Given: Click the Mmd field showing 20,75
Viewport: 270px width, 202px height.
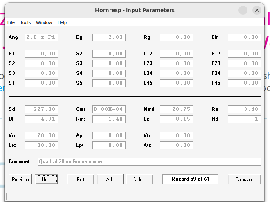Looking at the screenshot, I should pyautogui.click(x=176, y=109).
